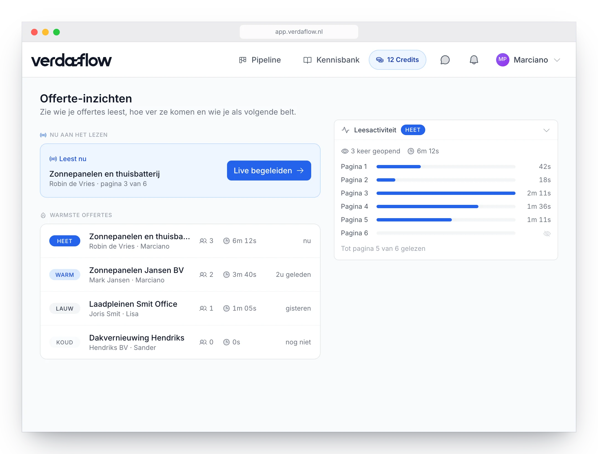This screenshot has width=598, height=454.
Task: Open the chat messages icon
Action: tap(445, 60)
